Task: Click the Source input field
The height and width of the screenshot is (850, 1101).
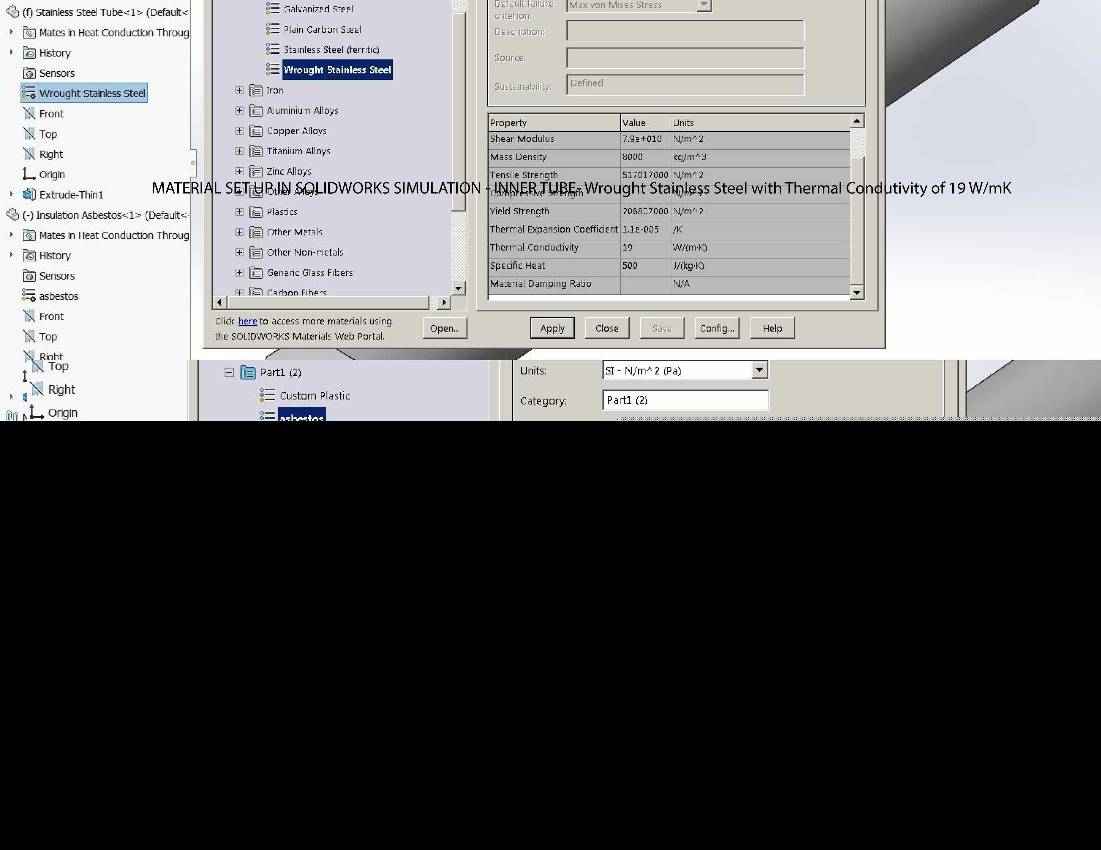Action: click(685, 57)
